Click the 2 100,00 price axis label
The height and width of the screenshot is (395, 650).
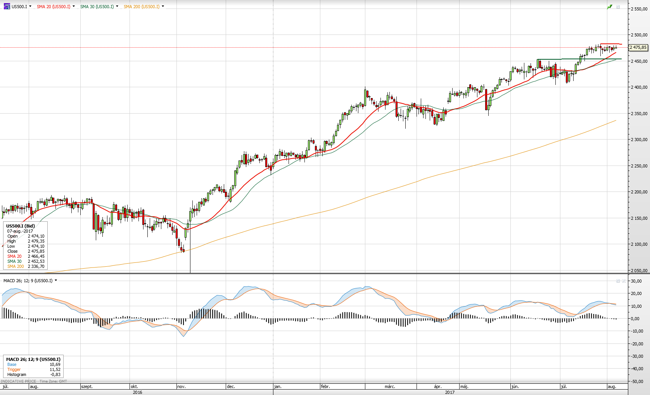click(639, 244)
